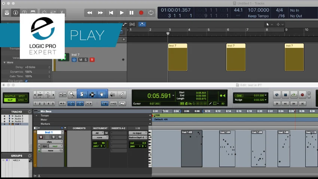Solo the Inst 7 track
This screenshot has height=179, width=318.
(x=86, y=60)
